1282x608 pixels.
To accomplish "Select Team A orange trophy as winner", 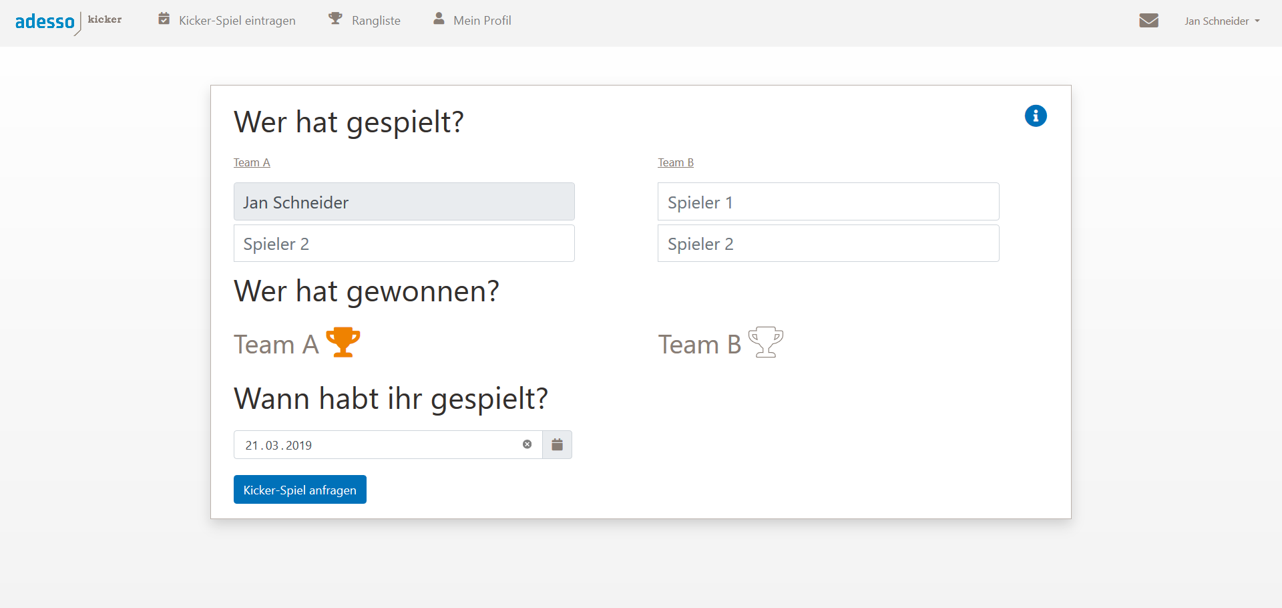I will point(343,342).
